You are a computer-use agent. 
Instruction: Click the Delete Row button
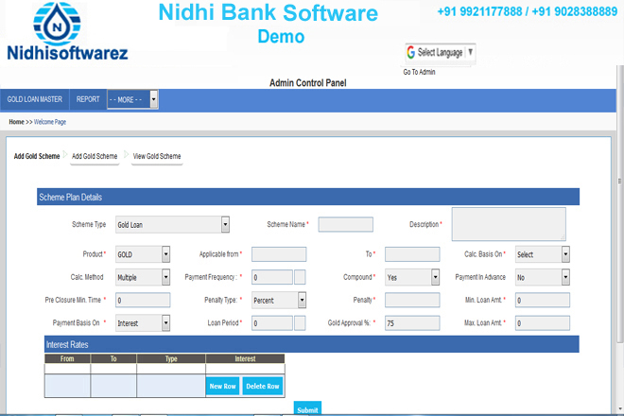coord(263,386)
